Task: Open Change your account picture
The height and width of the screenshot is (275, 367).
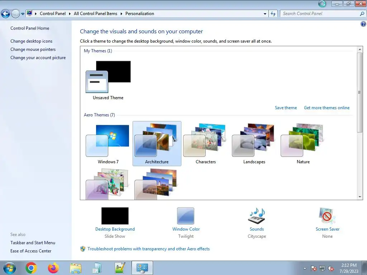Action: (x=38, y=58)
